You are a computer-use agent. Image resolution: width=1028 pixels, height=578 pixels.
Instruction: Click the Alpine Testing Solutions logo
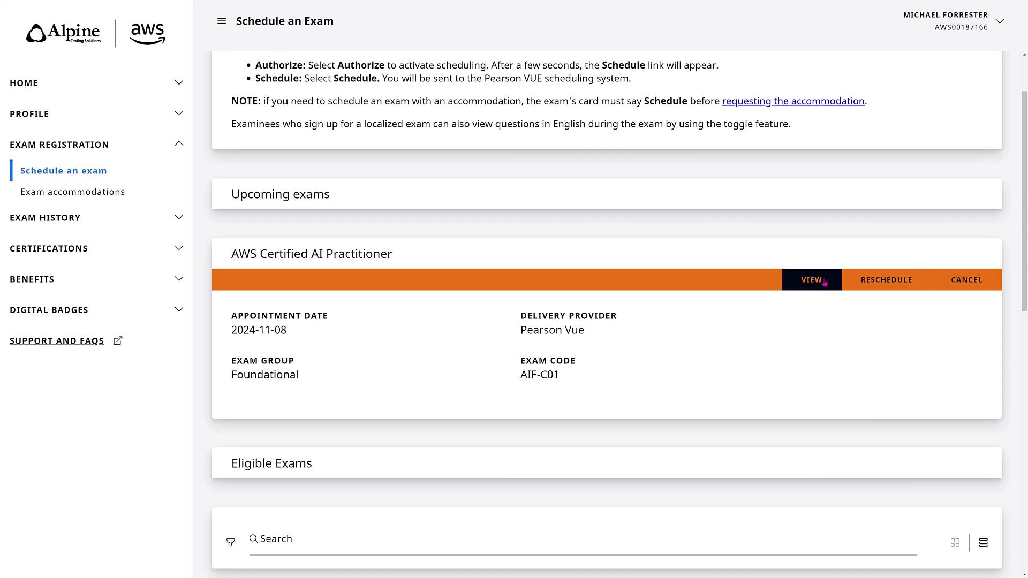(64, 34)
